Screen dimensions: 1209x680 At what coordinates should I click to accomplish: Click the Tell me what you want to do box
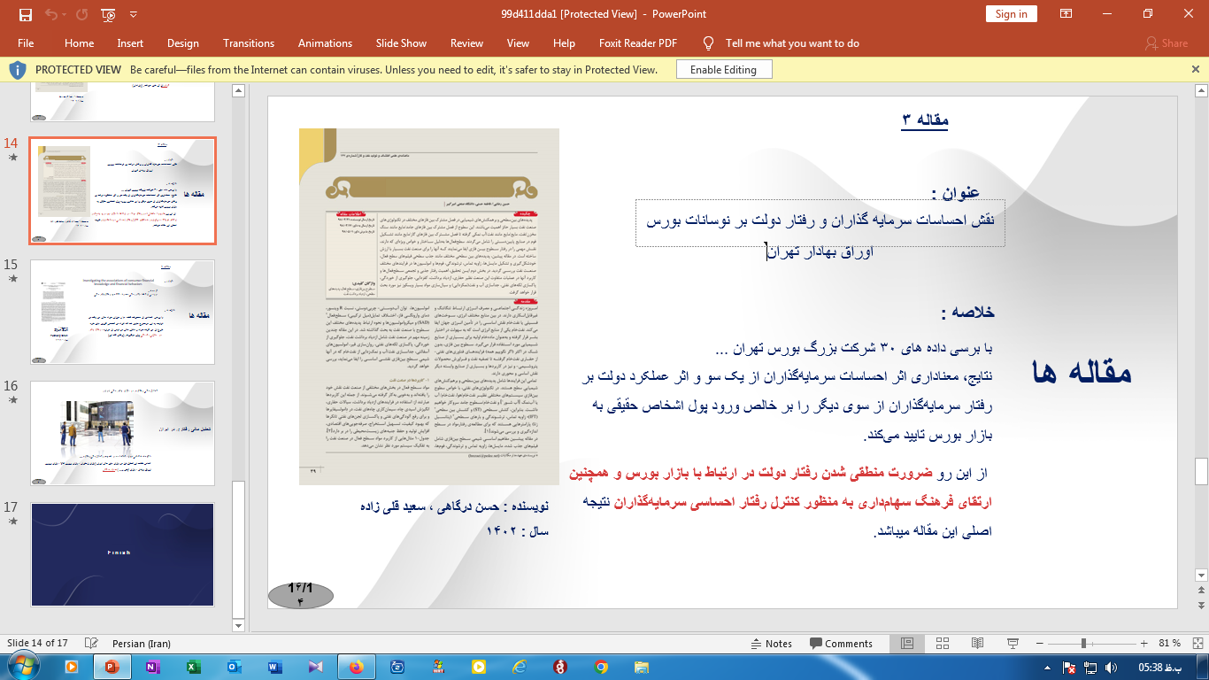[x=792, y=43]
